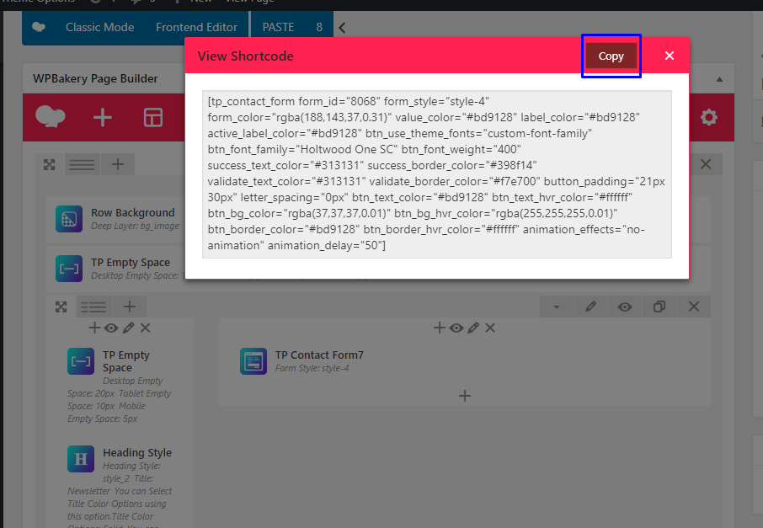Screen dimensions: 763x528
Task: Select the Row Background title
Action: click(133, 213)
